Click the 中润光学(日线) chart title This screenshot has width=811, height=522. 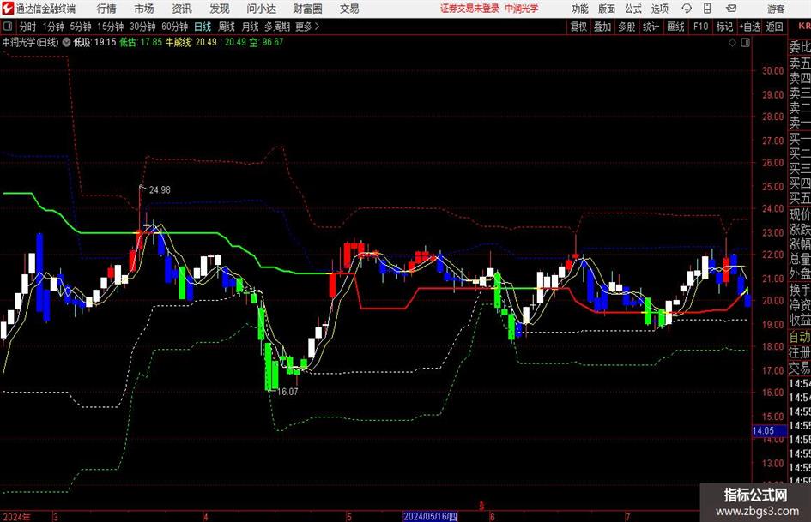(x=31, y=42)
